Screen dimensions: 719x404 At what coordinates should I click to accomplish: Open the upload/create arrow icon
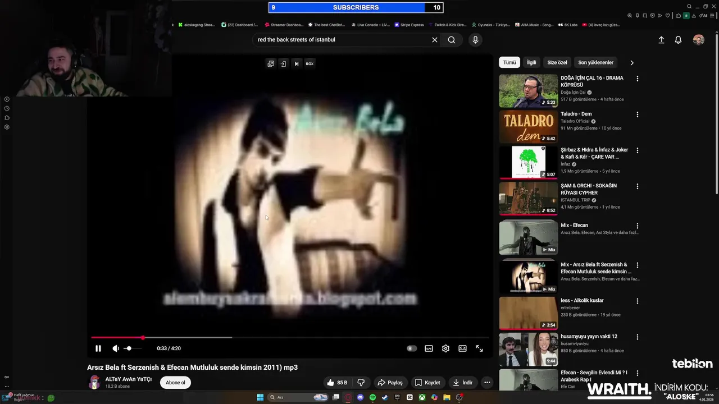661,40
